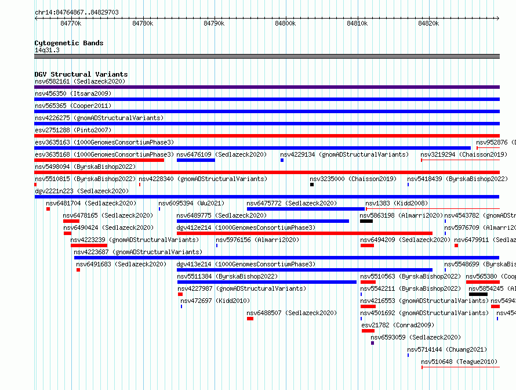Select the blue nsv6475772 variant bar

pyautogui.click(x=306, y=209)
